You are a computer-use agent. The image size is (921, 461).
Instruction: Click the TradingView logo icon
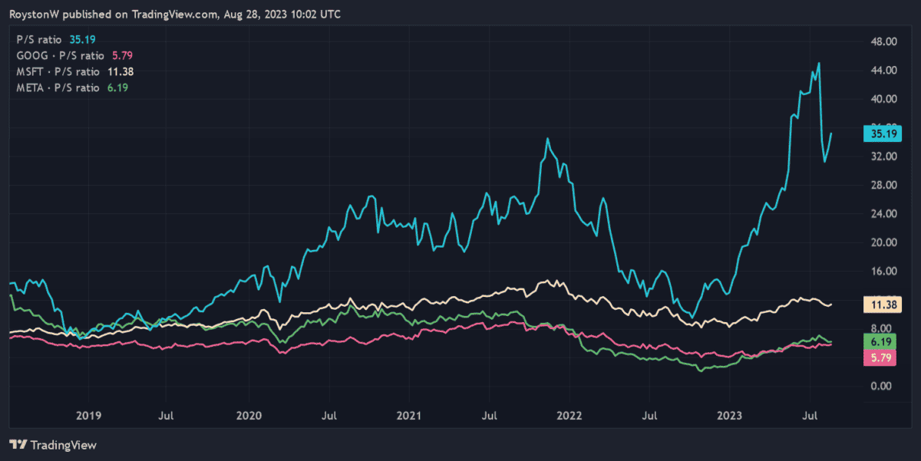[18, 444]
